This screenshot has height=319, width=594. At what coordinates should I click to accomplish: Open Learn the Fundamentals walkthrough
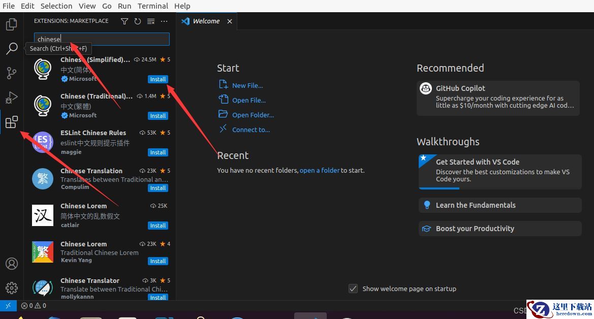point(500,205)
